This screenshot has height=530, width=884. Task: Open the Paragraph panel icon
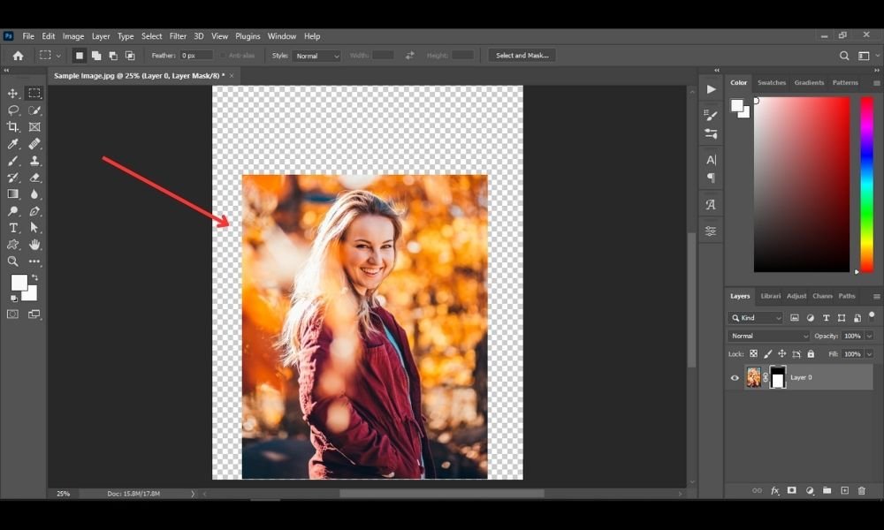point(711,178)
